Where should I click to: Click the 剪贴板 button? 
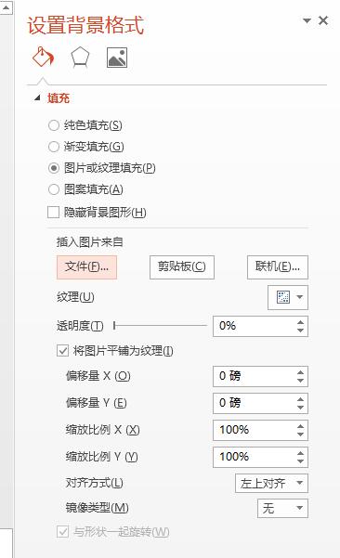pos(182,266)
